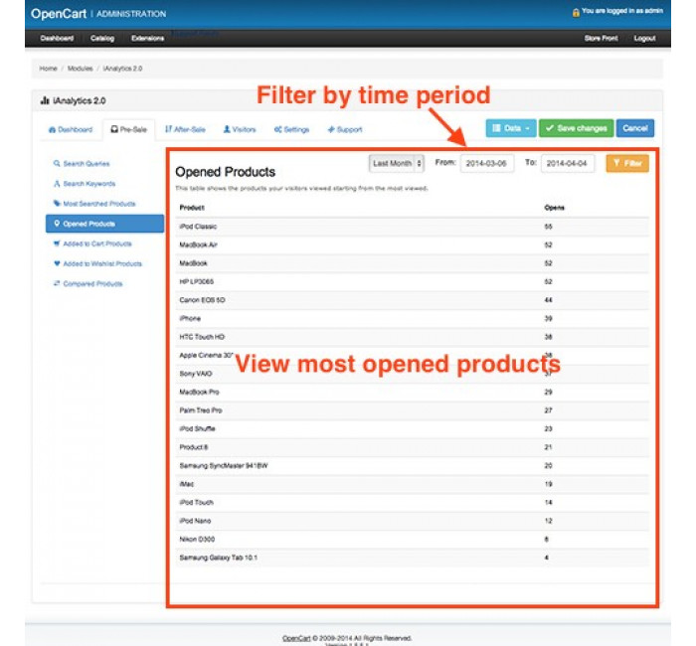Select the Samsung Galaxy Tab 10.1 row
696x646 pixels.
coord(412,558)
